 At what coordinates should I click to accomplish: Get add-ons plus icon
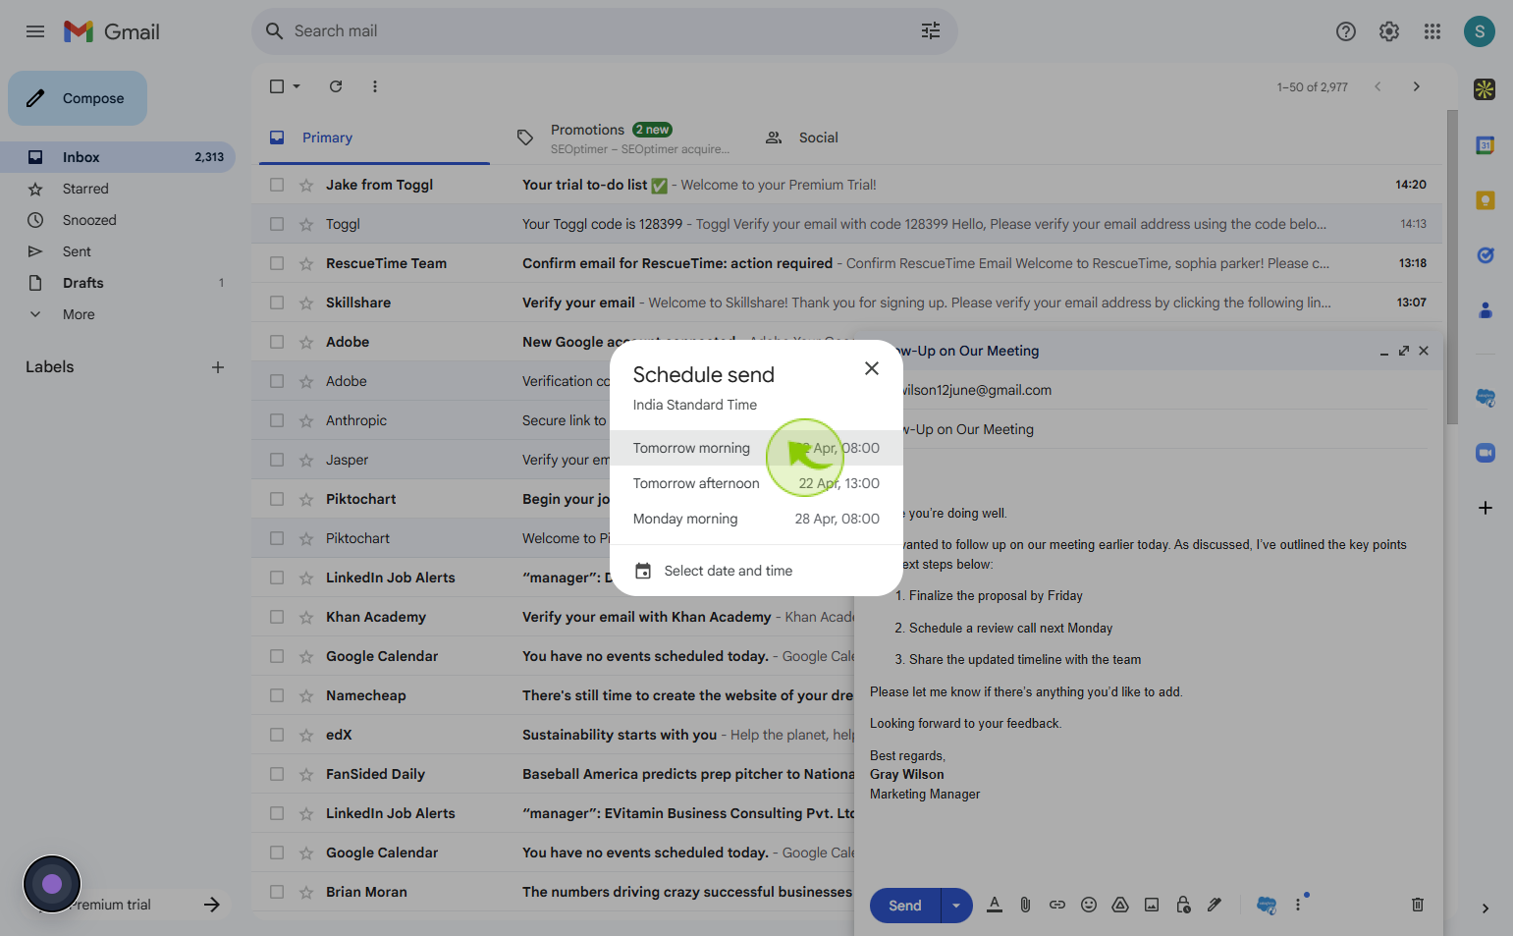(1486, 508)
